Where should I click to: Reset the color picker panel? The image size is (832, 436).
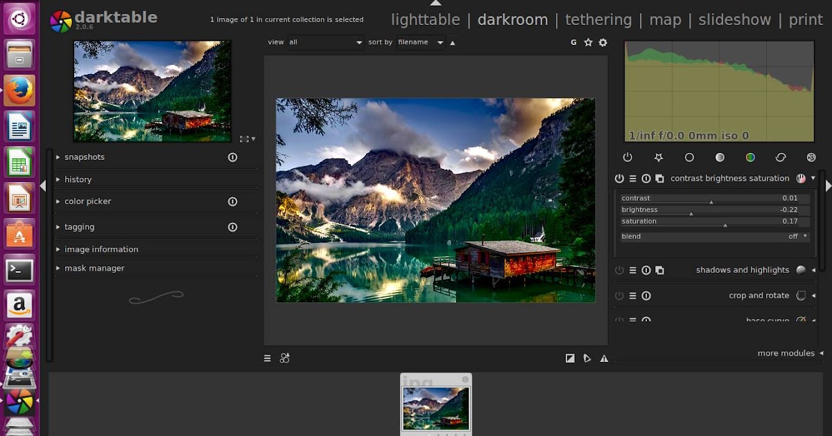click(233, 201)
